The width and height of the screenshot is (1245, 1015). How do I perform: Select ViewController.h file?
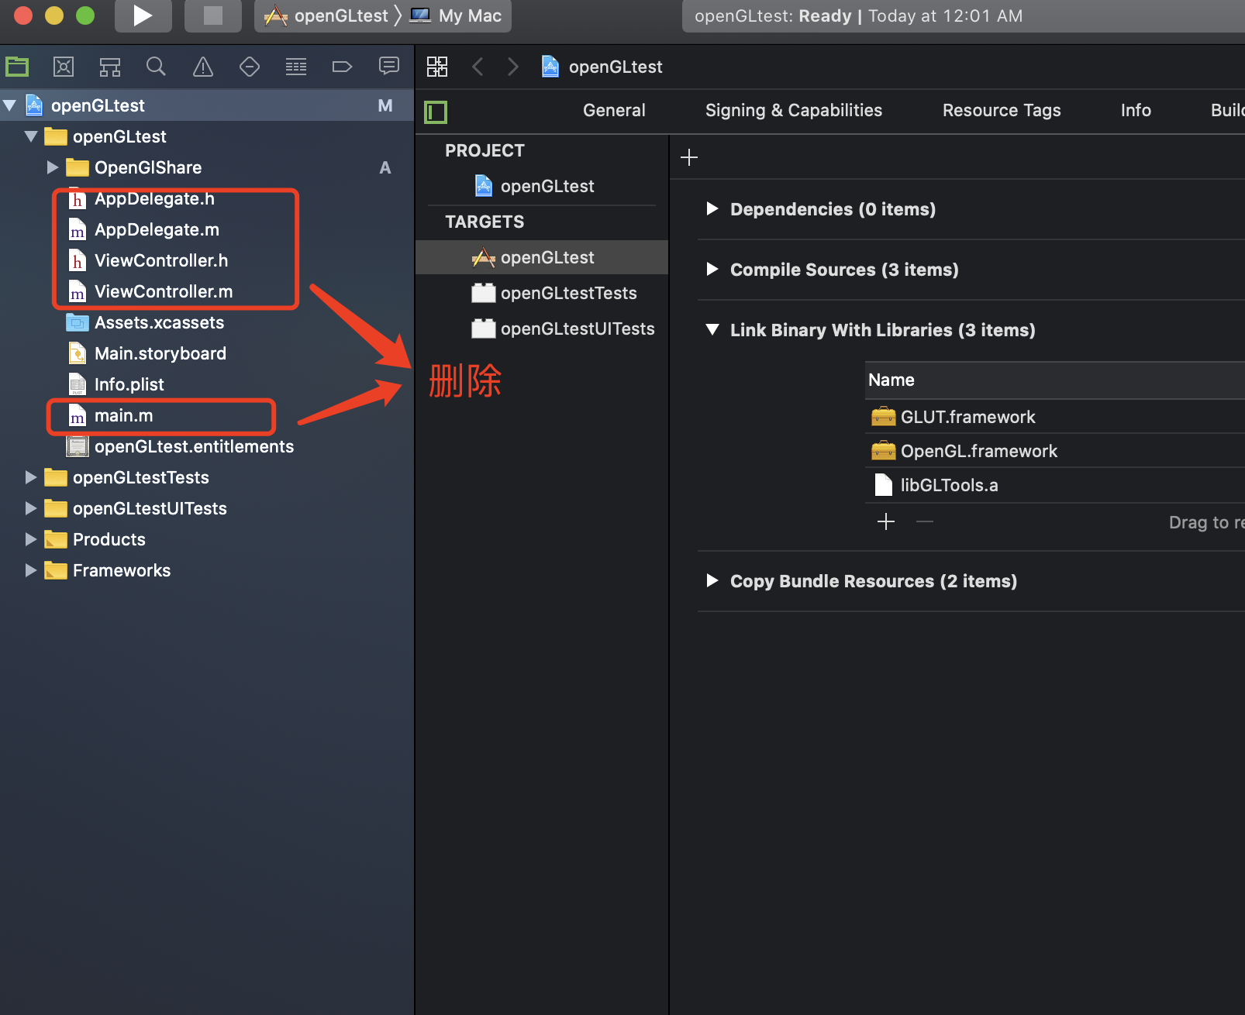pyautogui.click(x=161, y=260)
